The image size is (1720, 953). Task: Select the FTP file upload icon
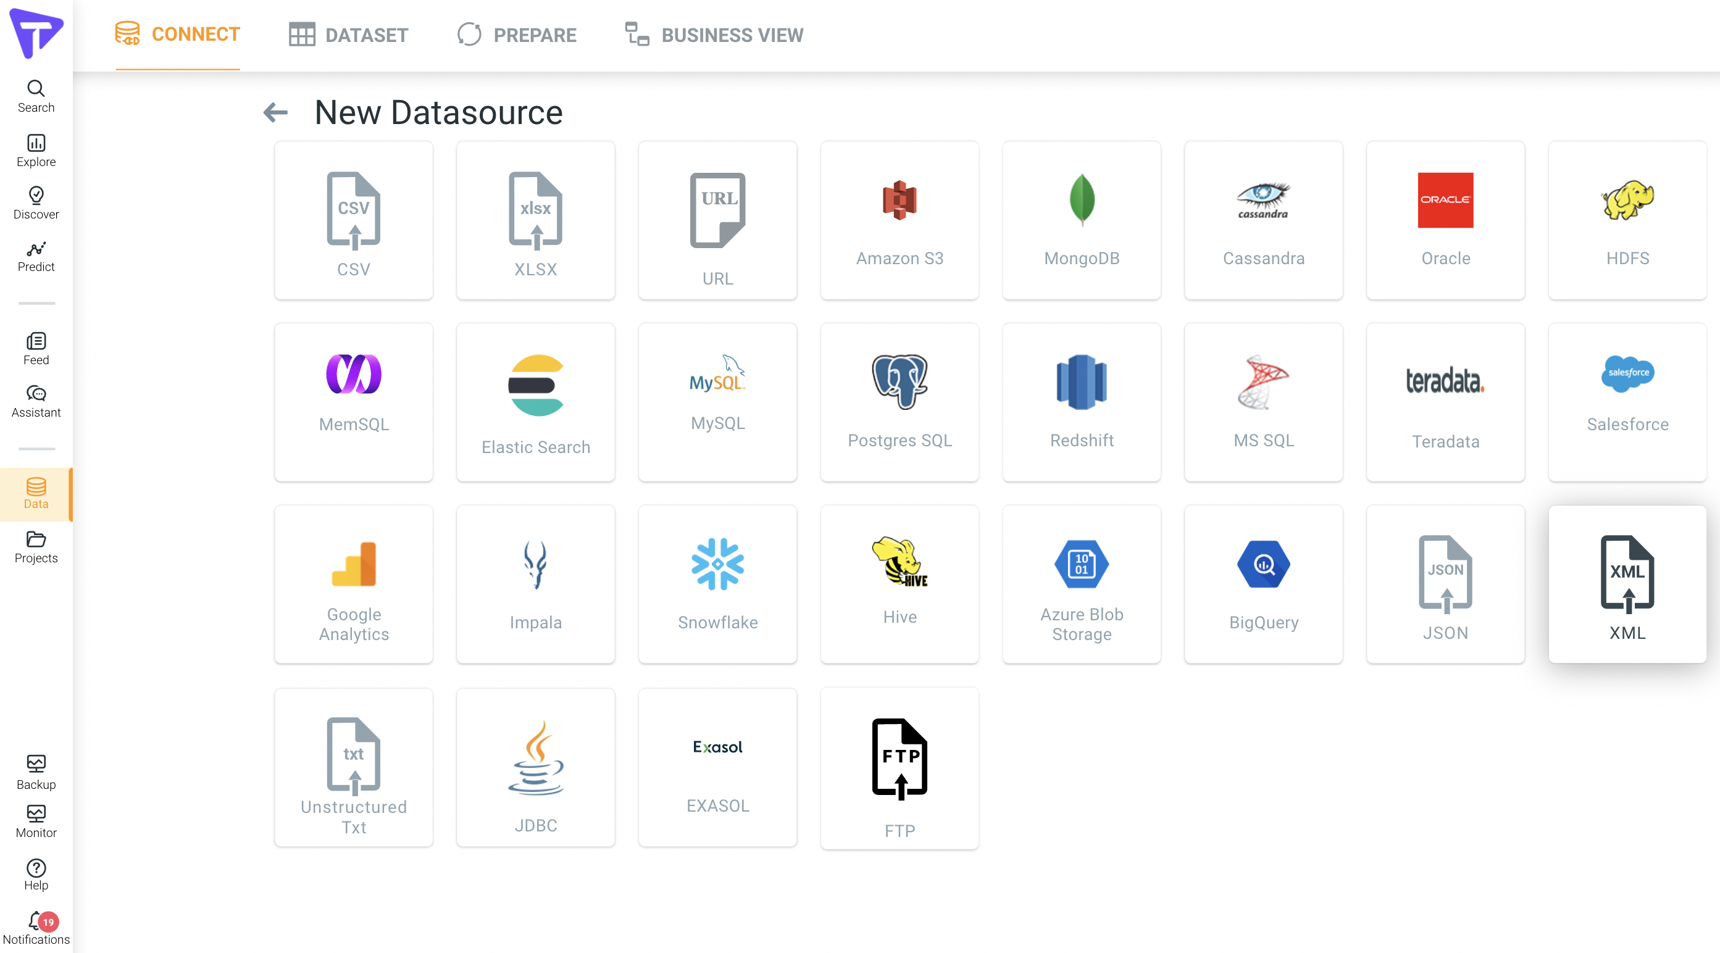[x=899, y=759]
